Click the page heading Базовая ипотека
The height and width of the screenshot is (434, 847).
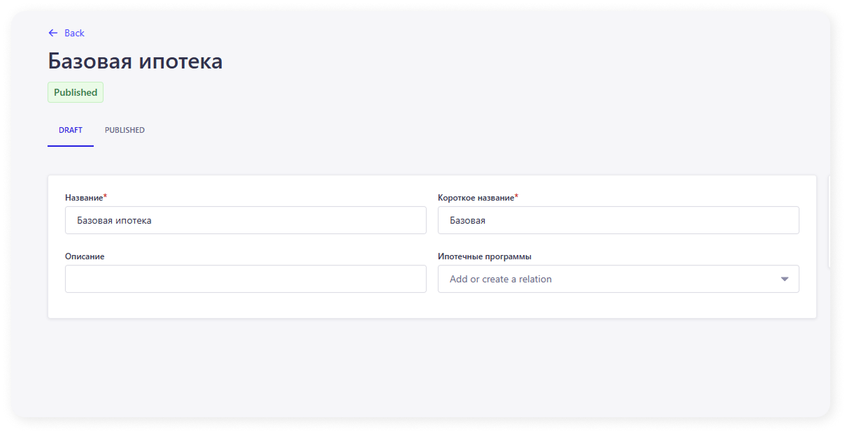135,62
